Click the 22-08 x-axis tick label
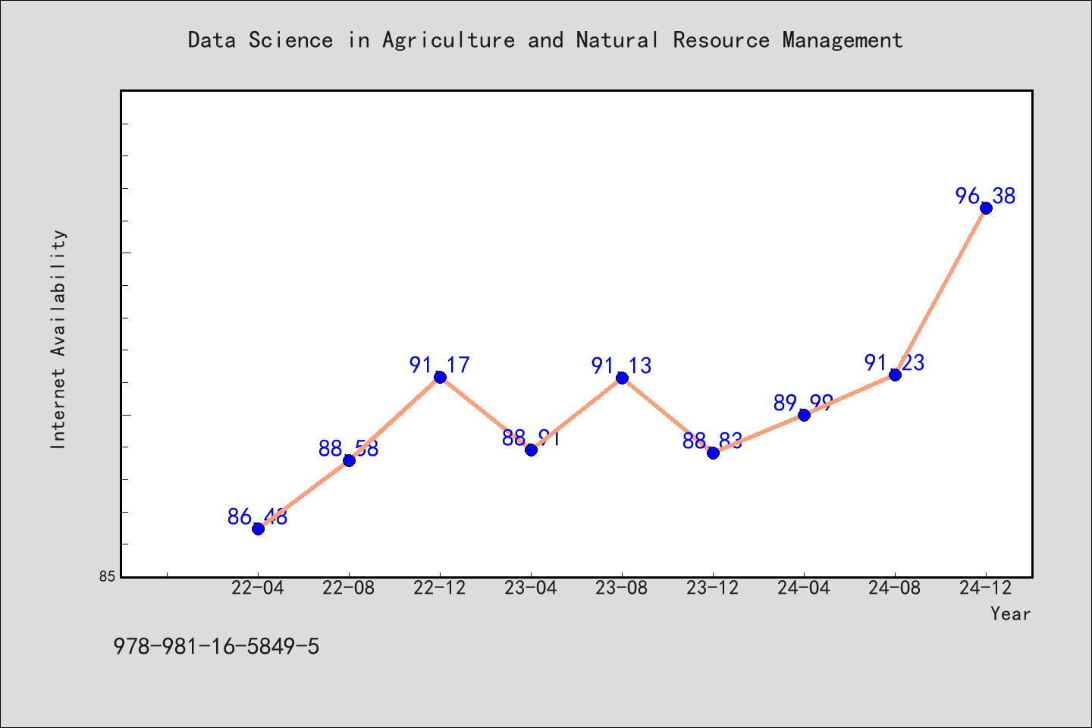1092x728 pixels. (x=349, y=588)
